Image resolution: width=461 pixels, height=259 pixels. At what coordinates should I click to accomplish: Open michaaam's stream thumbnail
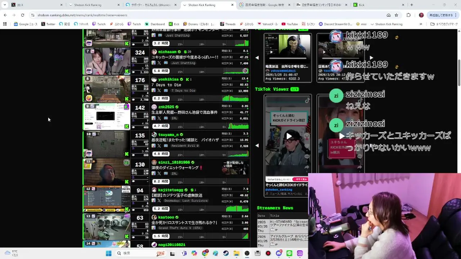click(107, 62)
